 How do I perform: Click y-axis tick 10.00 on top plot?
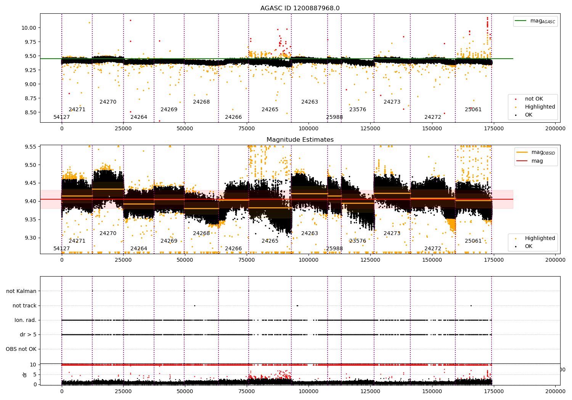[29, 28]
